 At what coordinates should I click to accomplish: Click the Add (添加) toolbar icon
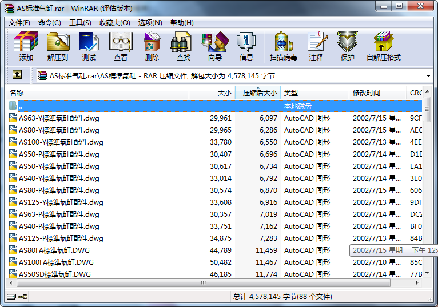(26, 46)
